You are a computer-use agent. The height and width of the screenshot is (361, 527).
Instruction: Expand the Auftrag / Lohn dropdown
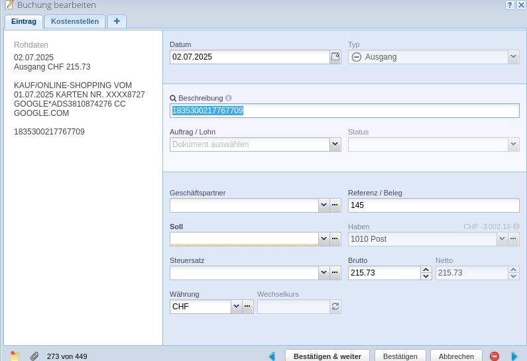pos(335,144)
